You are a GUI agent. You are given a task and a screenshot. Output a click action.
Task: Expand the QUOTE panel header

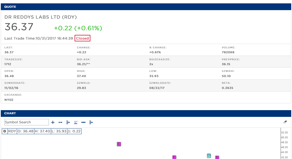[10, 7]
